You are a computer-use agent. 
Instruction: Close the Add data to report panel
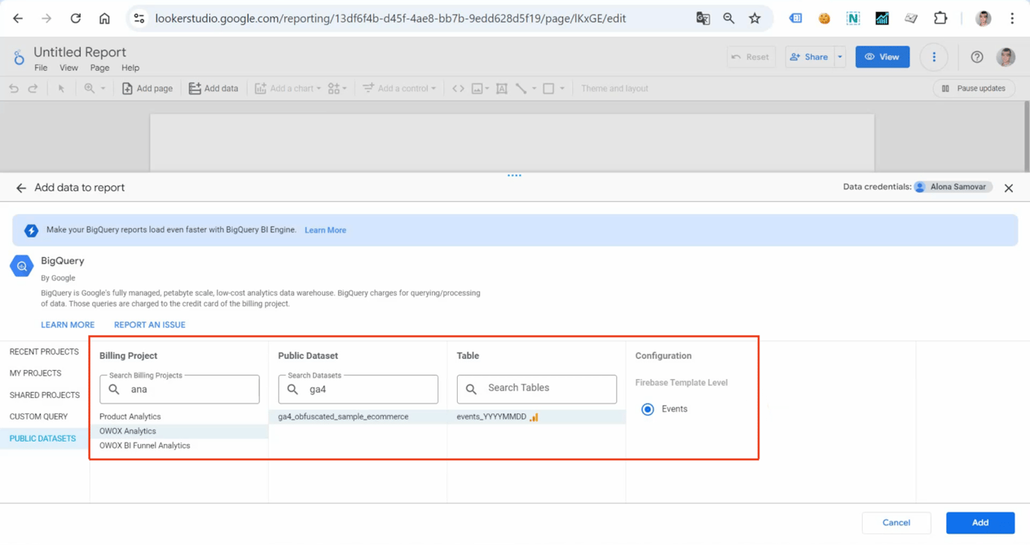click(x=1008, y=188)
